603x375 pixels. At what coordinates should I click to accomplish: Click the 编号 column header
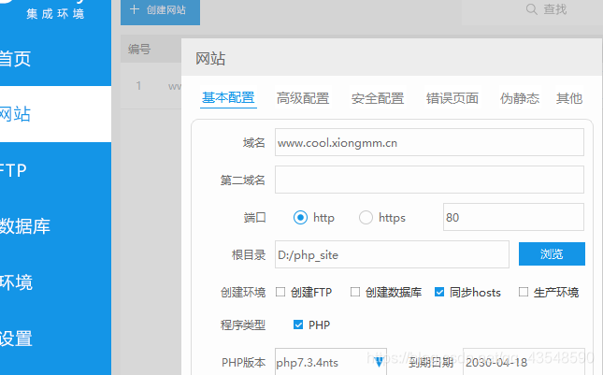(x=139, y=49)
